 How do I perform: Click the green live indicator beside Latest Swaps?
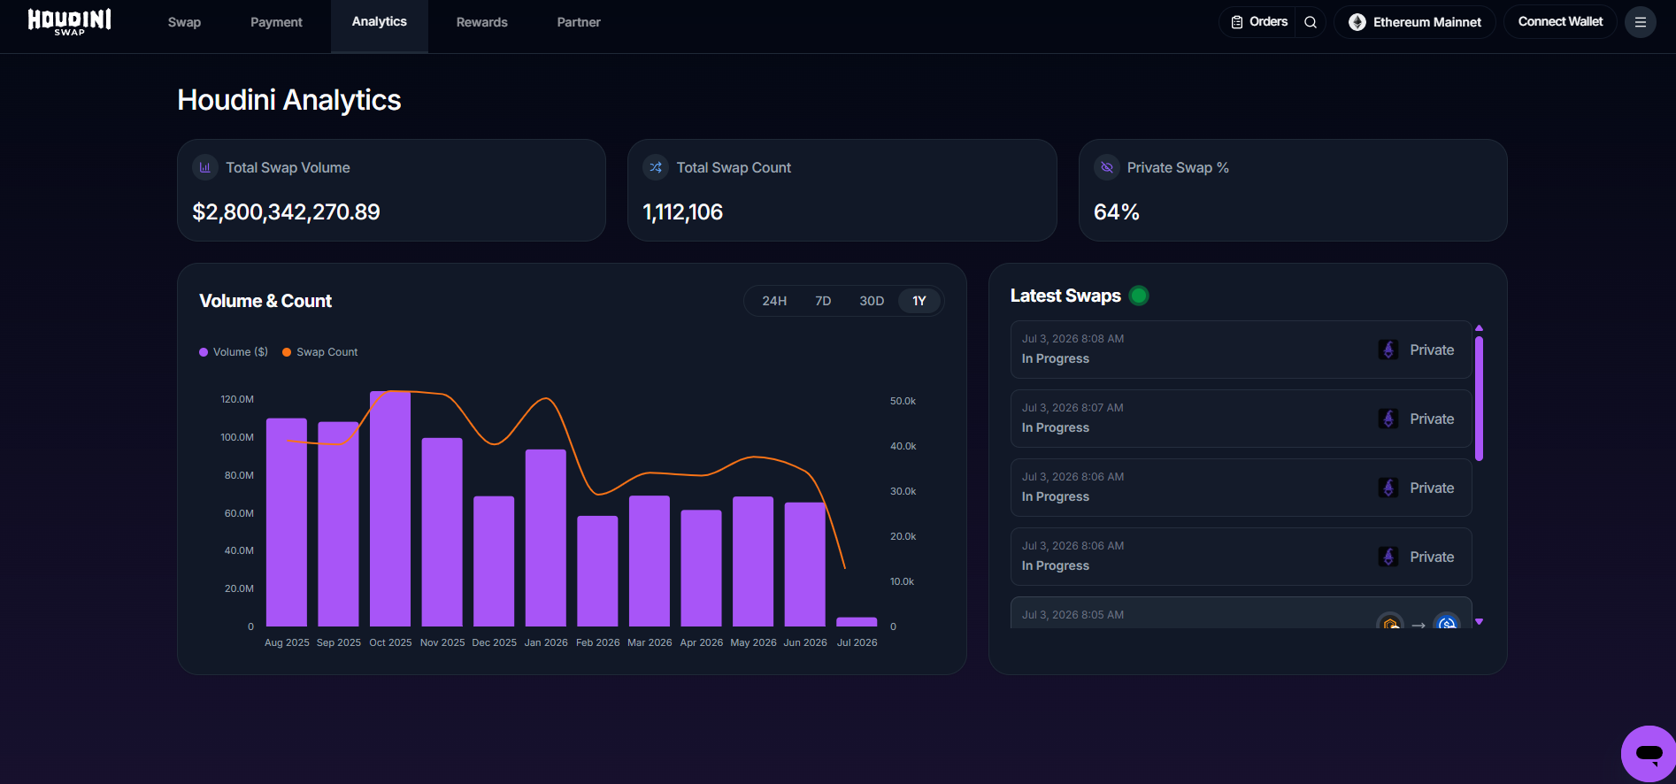(1139, 296)
